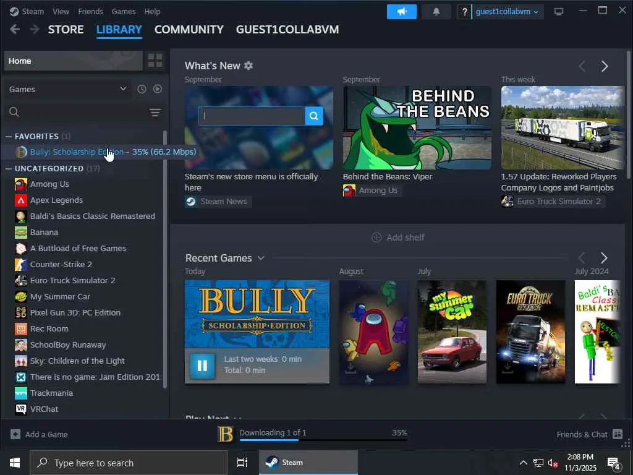
Task: Show previous What's New items arrow
Action: pos(582,66)
